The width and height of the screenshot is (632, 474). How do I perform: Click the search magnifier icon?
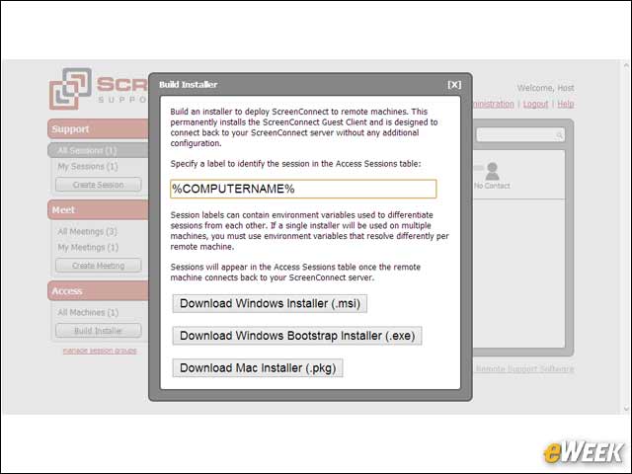pos(559,135)
